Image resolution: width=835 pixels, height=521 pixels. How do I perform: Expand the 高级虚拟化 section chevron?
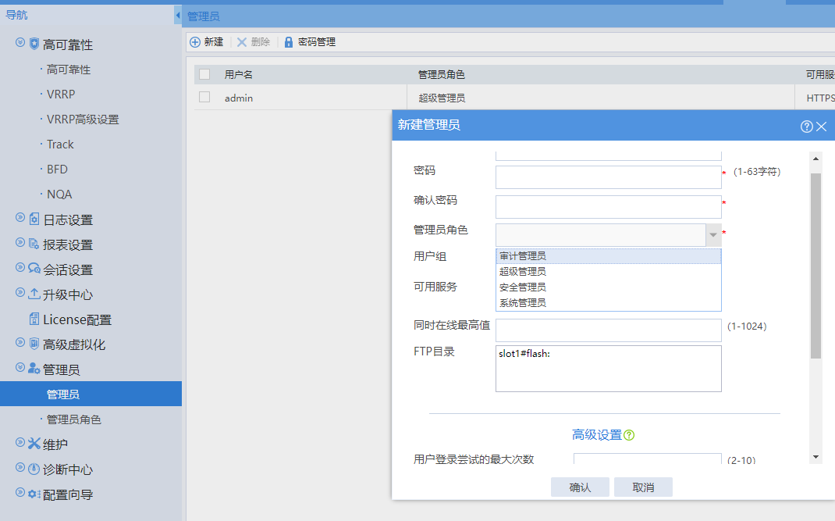[x=20, y=342]
